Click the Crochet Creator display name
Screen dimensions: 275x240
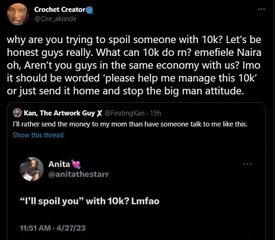coord(59,9)
